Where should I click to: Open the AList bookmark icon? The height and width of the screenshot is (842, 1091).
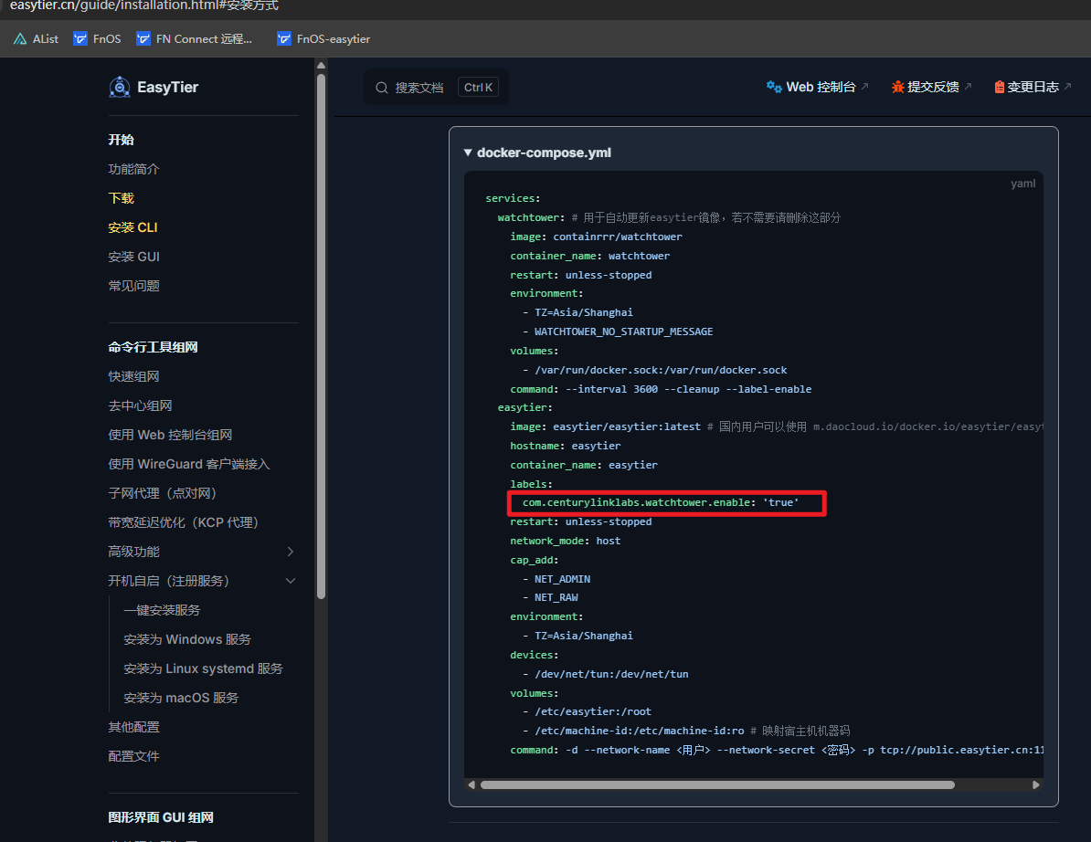[x=20, y=39]
